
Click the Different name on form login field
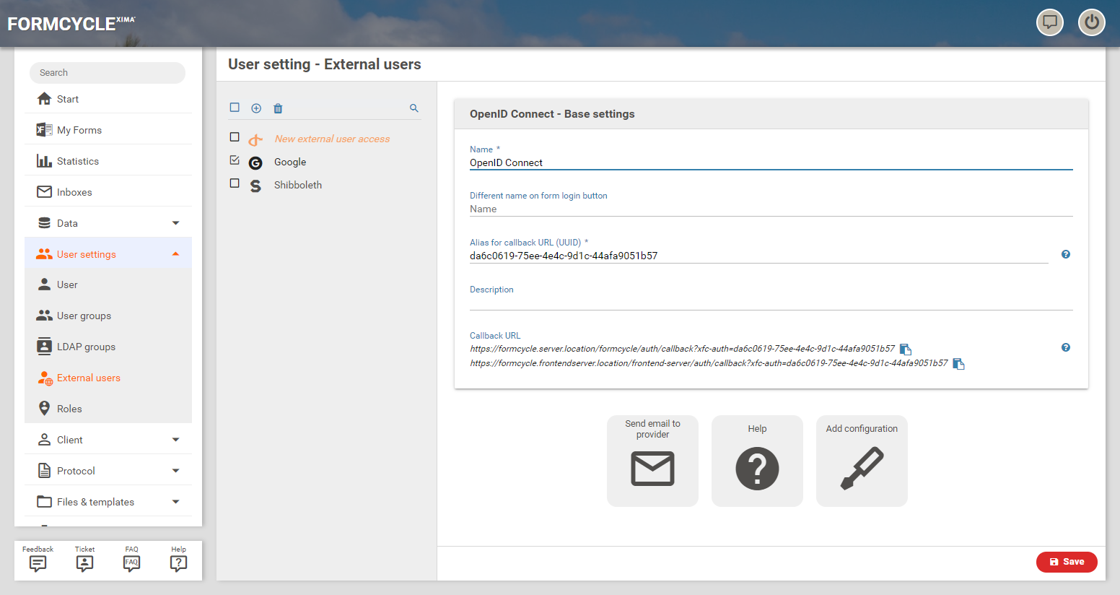click(771, 209)
